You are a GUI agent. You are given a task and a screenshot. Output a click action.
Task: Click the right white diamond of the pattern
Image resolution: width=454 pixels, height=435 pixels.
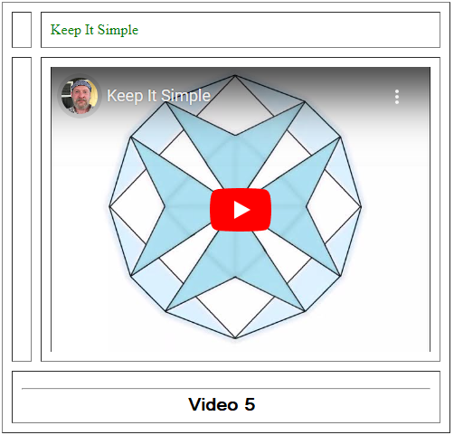[x=334, y=206]
